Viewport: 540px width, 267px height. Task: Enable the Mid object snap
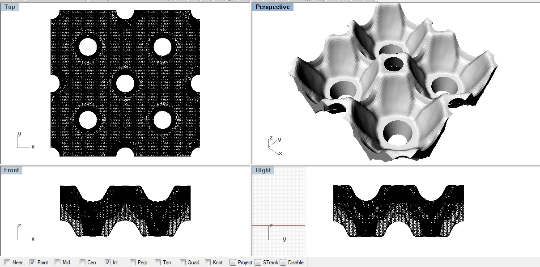(x=57, y=263)
